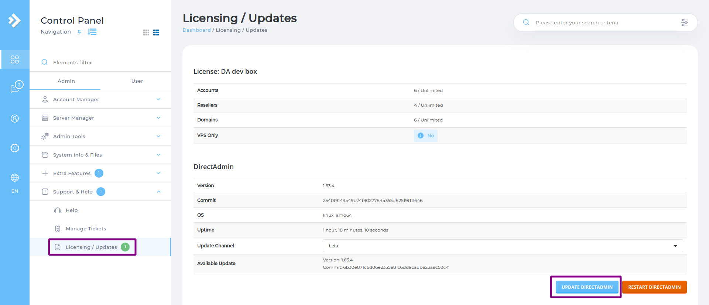This screenshot has height=305, width=709.
Task: Switch navigation to grid view
Action: click(x=146, y=32)
